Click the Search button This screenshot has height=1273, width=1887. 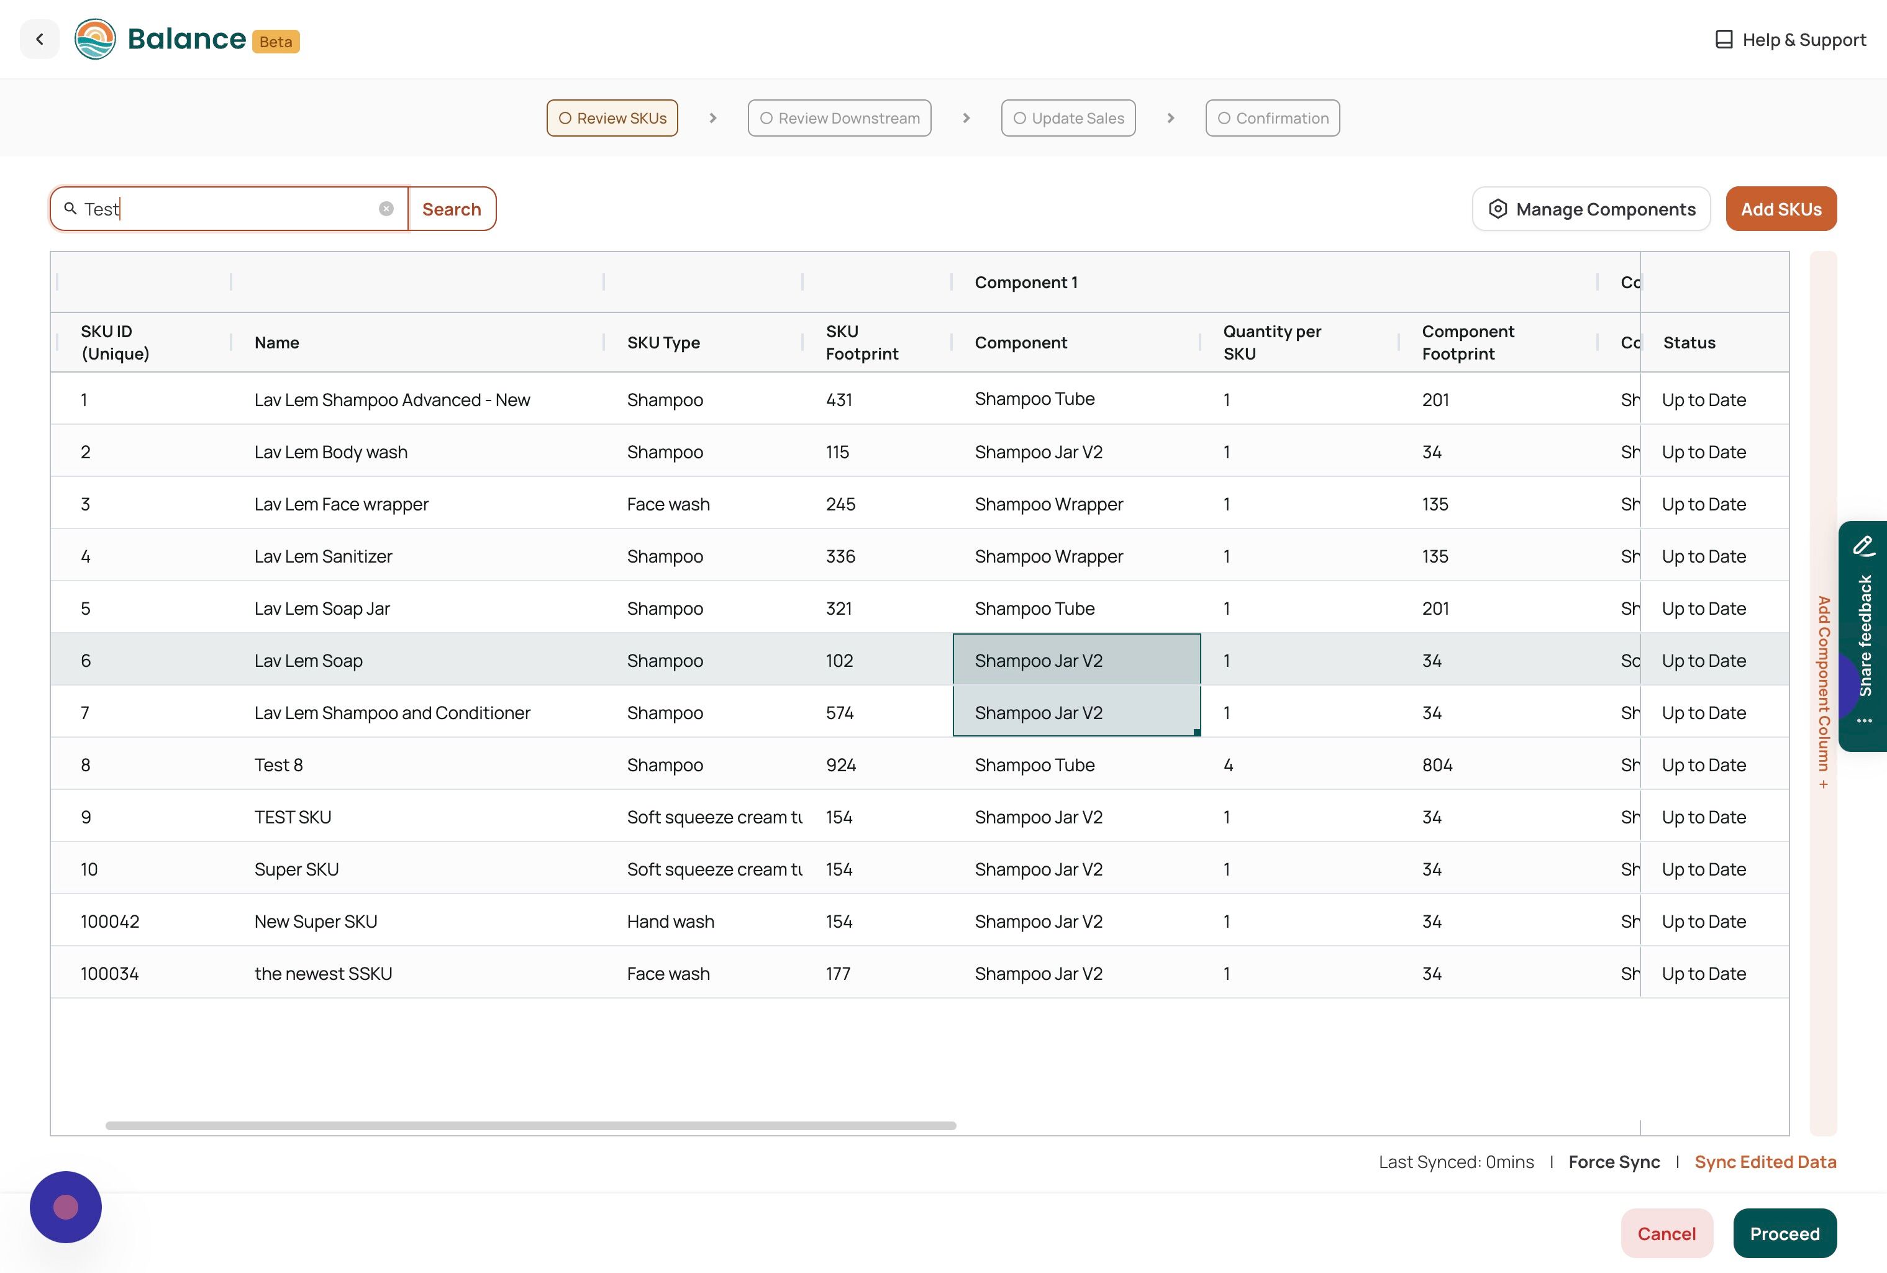(x=452, y=209)
